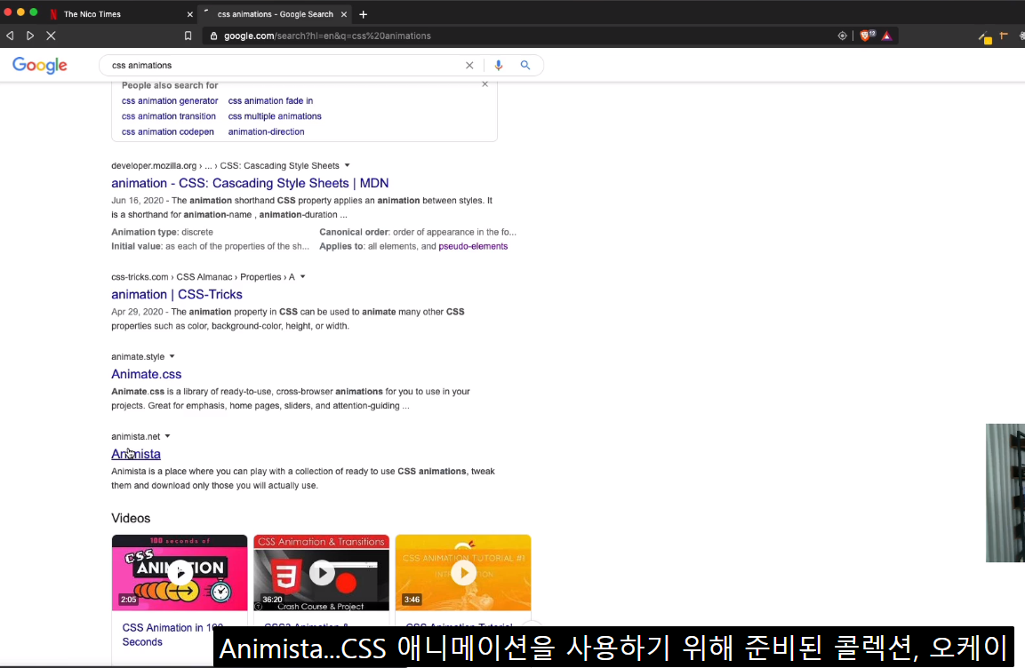Stop loading with the X button

pos(51,36)
